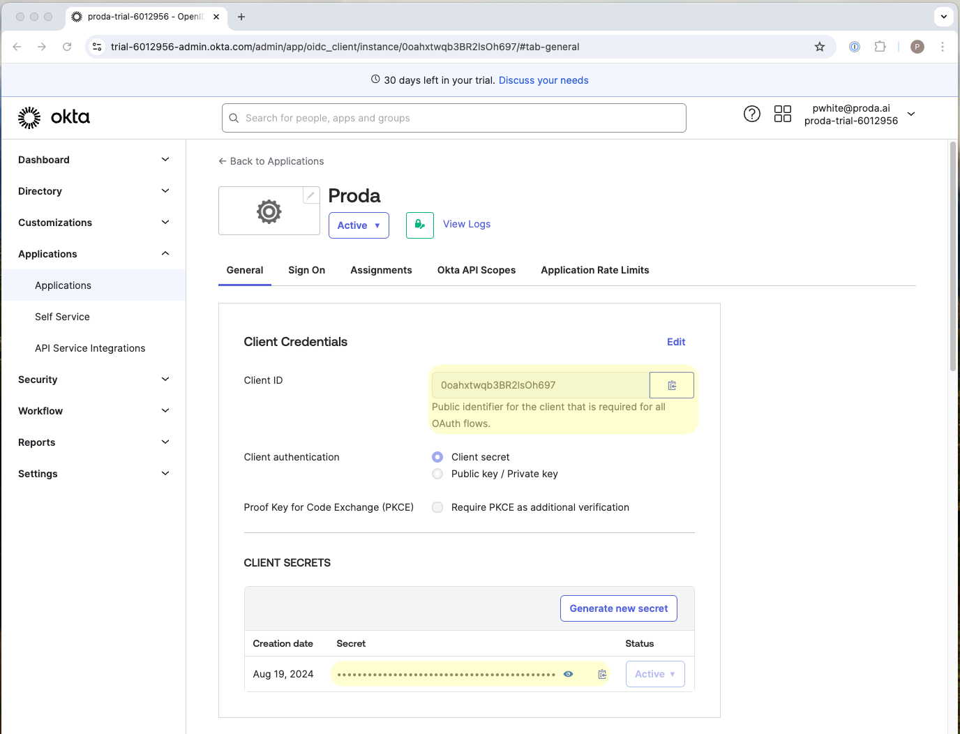This screenshot has width=960, height=734.
Task: Click the Okta logo
Action: (x=54, y=117)
